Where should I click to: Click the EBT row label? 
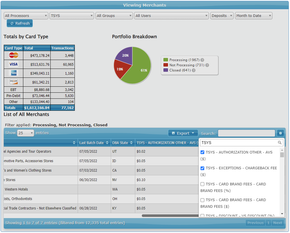[x=14, y=90]
